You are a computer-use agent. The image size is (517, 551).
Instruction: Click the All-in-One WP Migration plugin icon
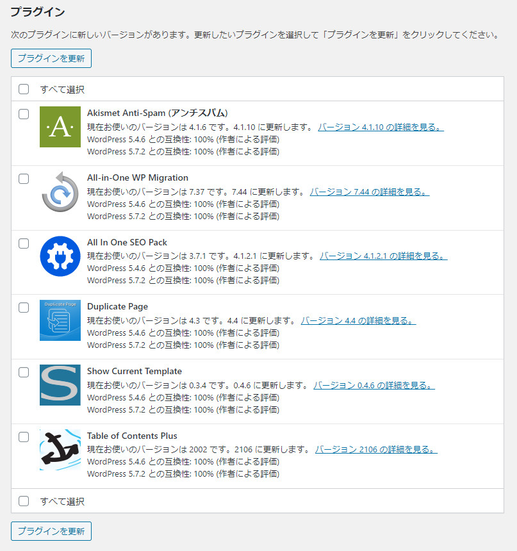coord(60,192)
